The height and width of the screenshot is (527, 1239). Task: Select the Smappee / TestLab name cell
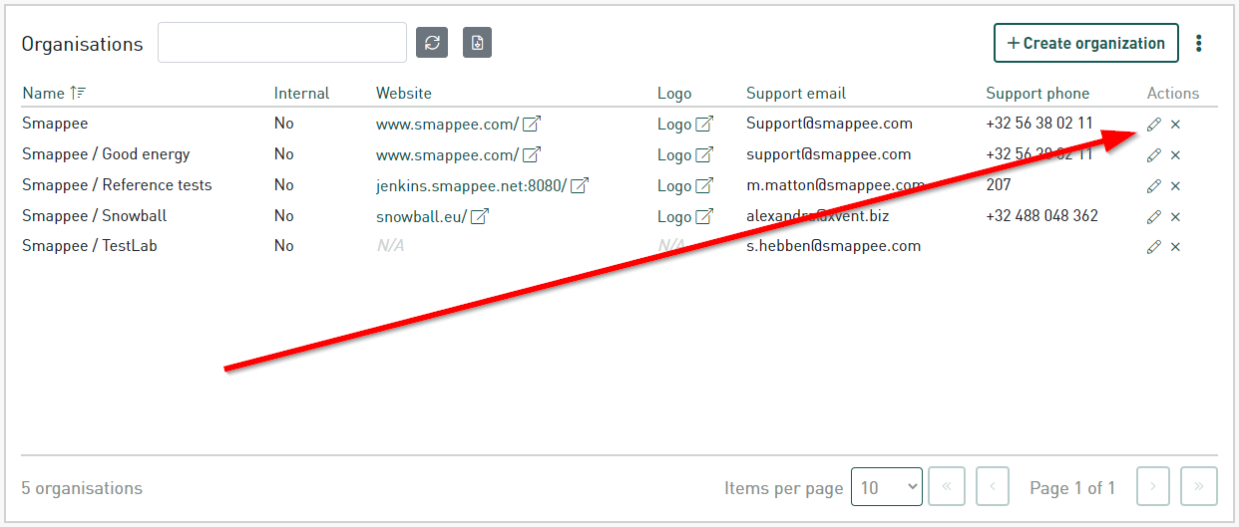pos(90,246)
